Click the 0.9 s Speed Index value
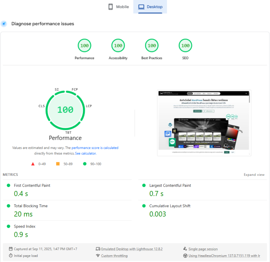Image resolution: width=270 pixels, height=262 pixels. click(x=21, y=235)
